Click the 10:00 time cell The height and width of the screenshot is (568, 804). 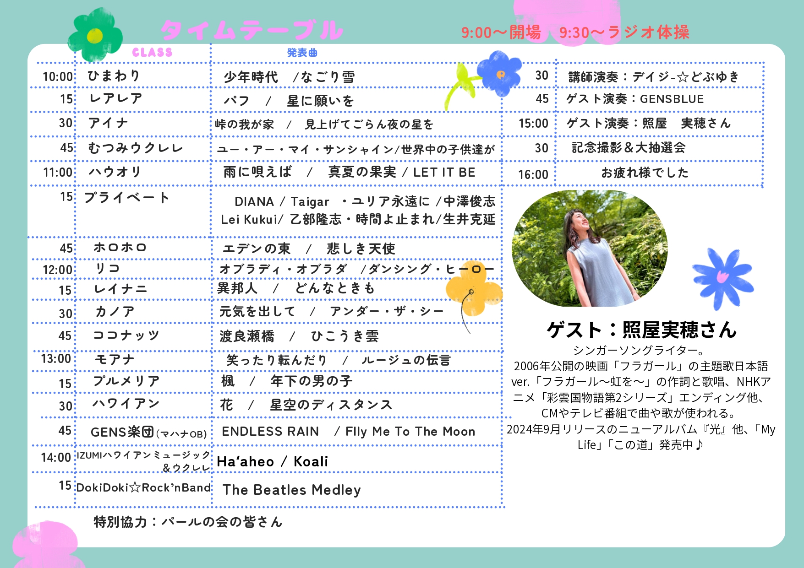click(58, 77)
